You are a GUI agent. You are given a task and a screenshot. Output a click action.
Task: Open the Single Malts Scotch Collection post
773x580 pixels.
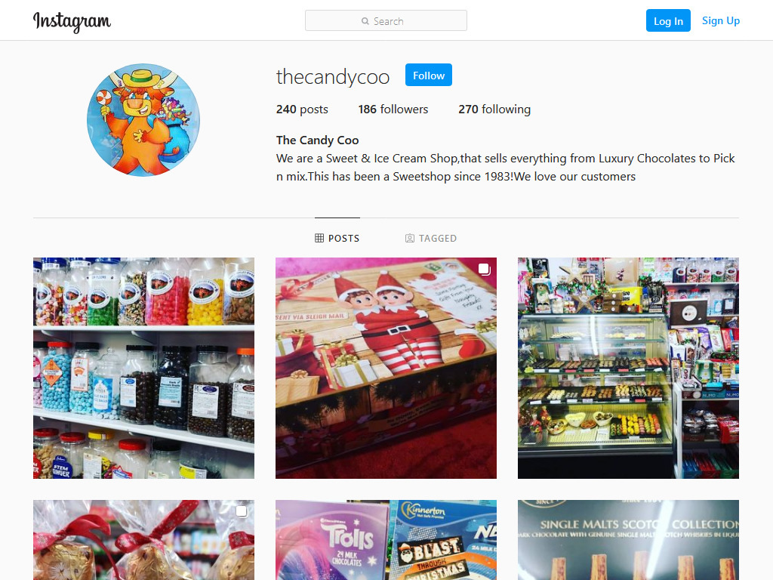tap(628, 540)
